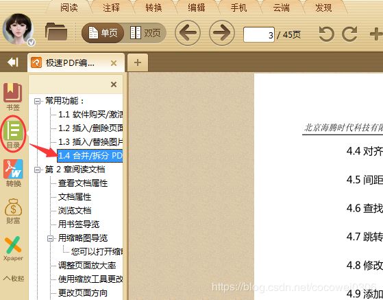This screenshot has height=300, width=383.
Task: Select 用书签导览 in the outline
Action: coord(79,224)
